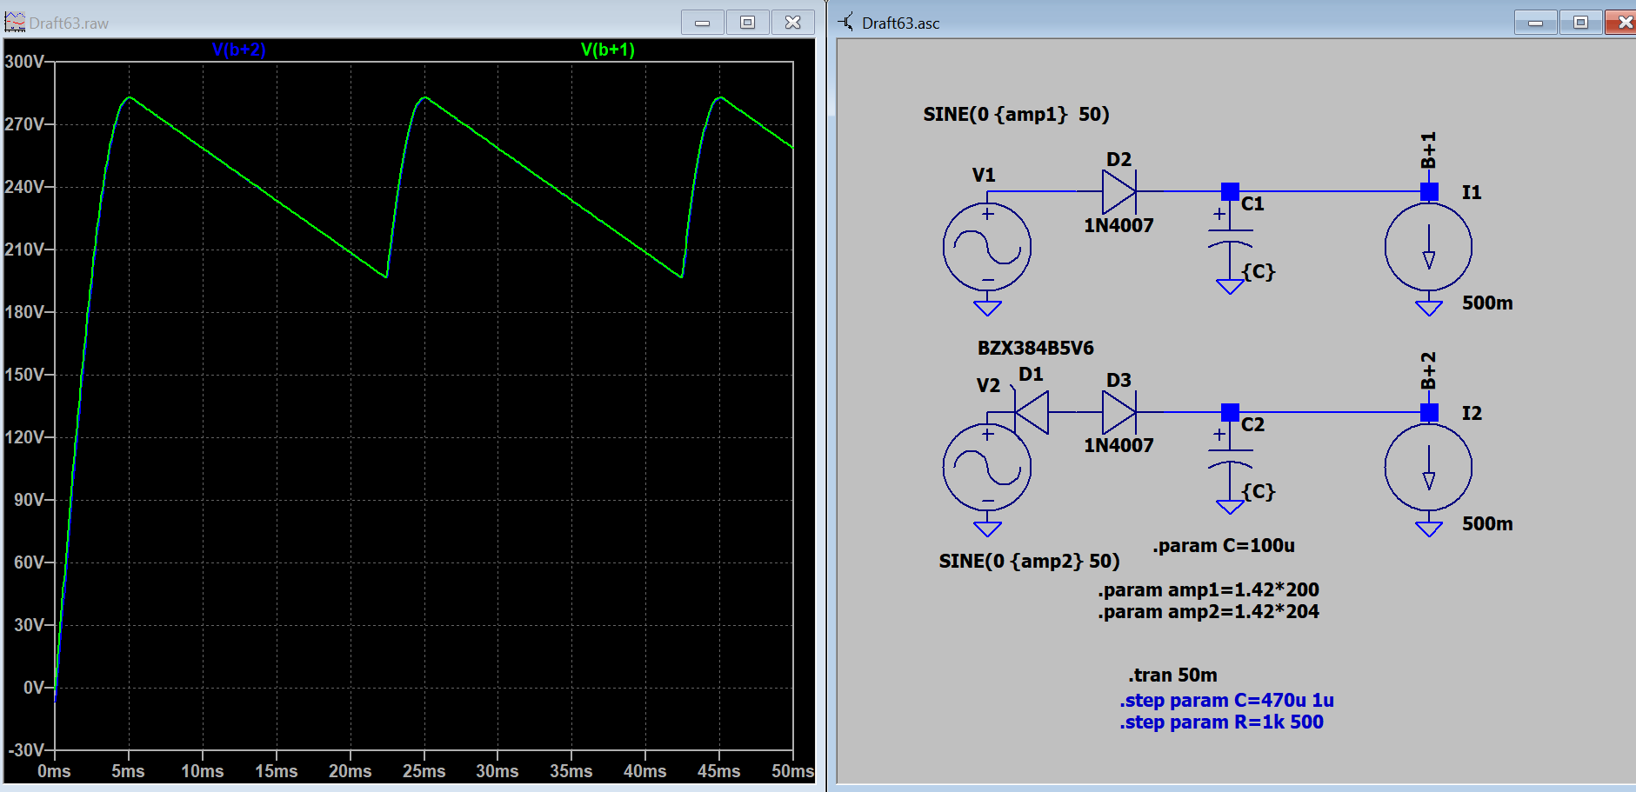Minimize the Draft63.raw waveform window
Viewport: 1636px width, 792px height.
702,22
